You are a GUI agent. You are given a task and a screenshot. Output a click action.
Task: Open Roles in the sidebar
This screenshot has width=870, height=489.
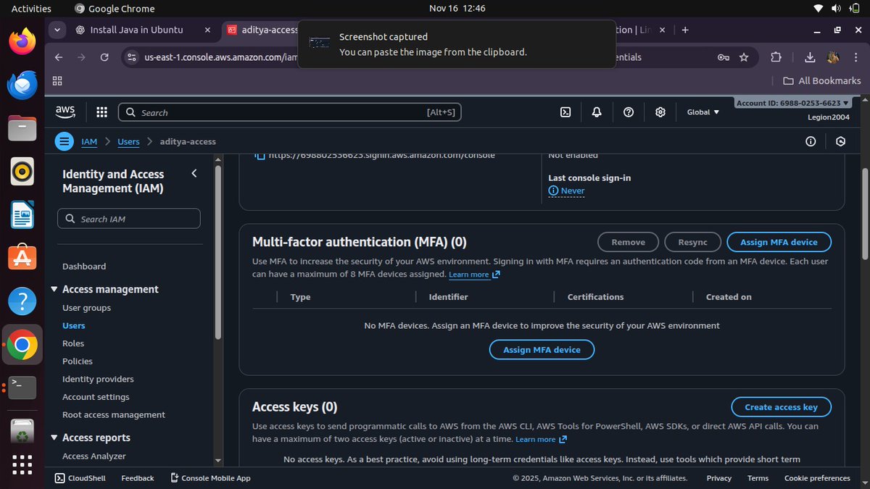(73, 343)
